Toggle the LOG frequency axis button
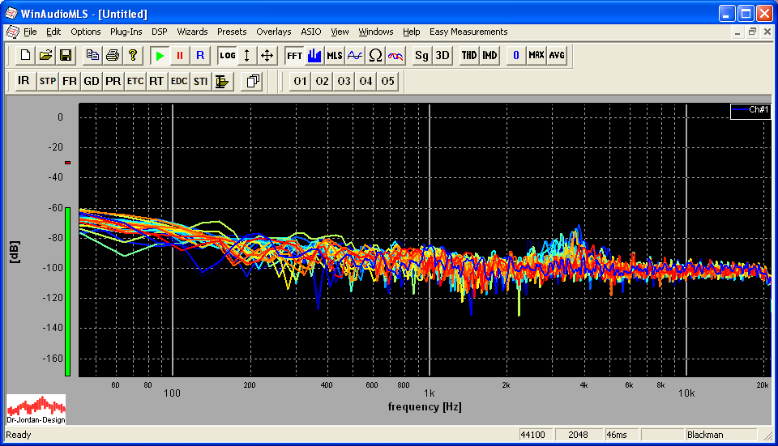The image size is (778, 446). pyautogui.click(x=228, y=56)
